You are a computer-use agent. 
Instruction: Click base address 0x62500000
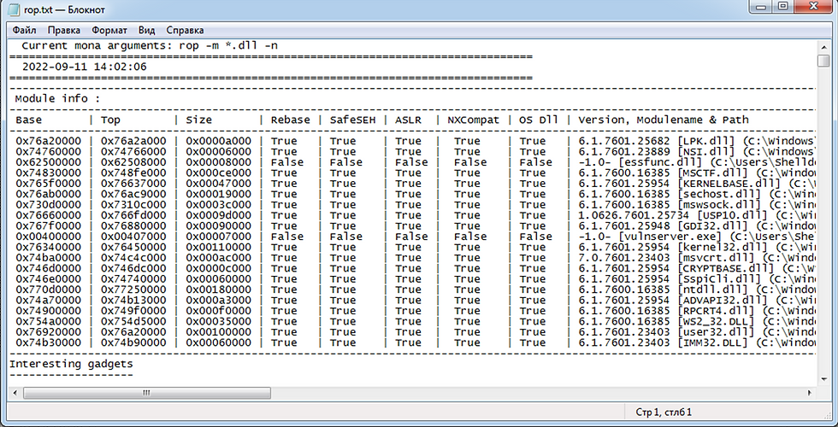(x=48, y=162)
